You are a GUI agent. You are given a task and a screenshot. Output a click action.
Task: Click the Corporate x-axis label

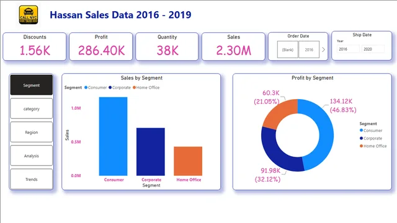click(x=151, y=180)
